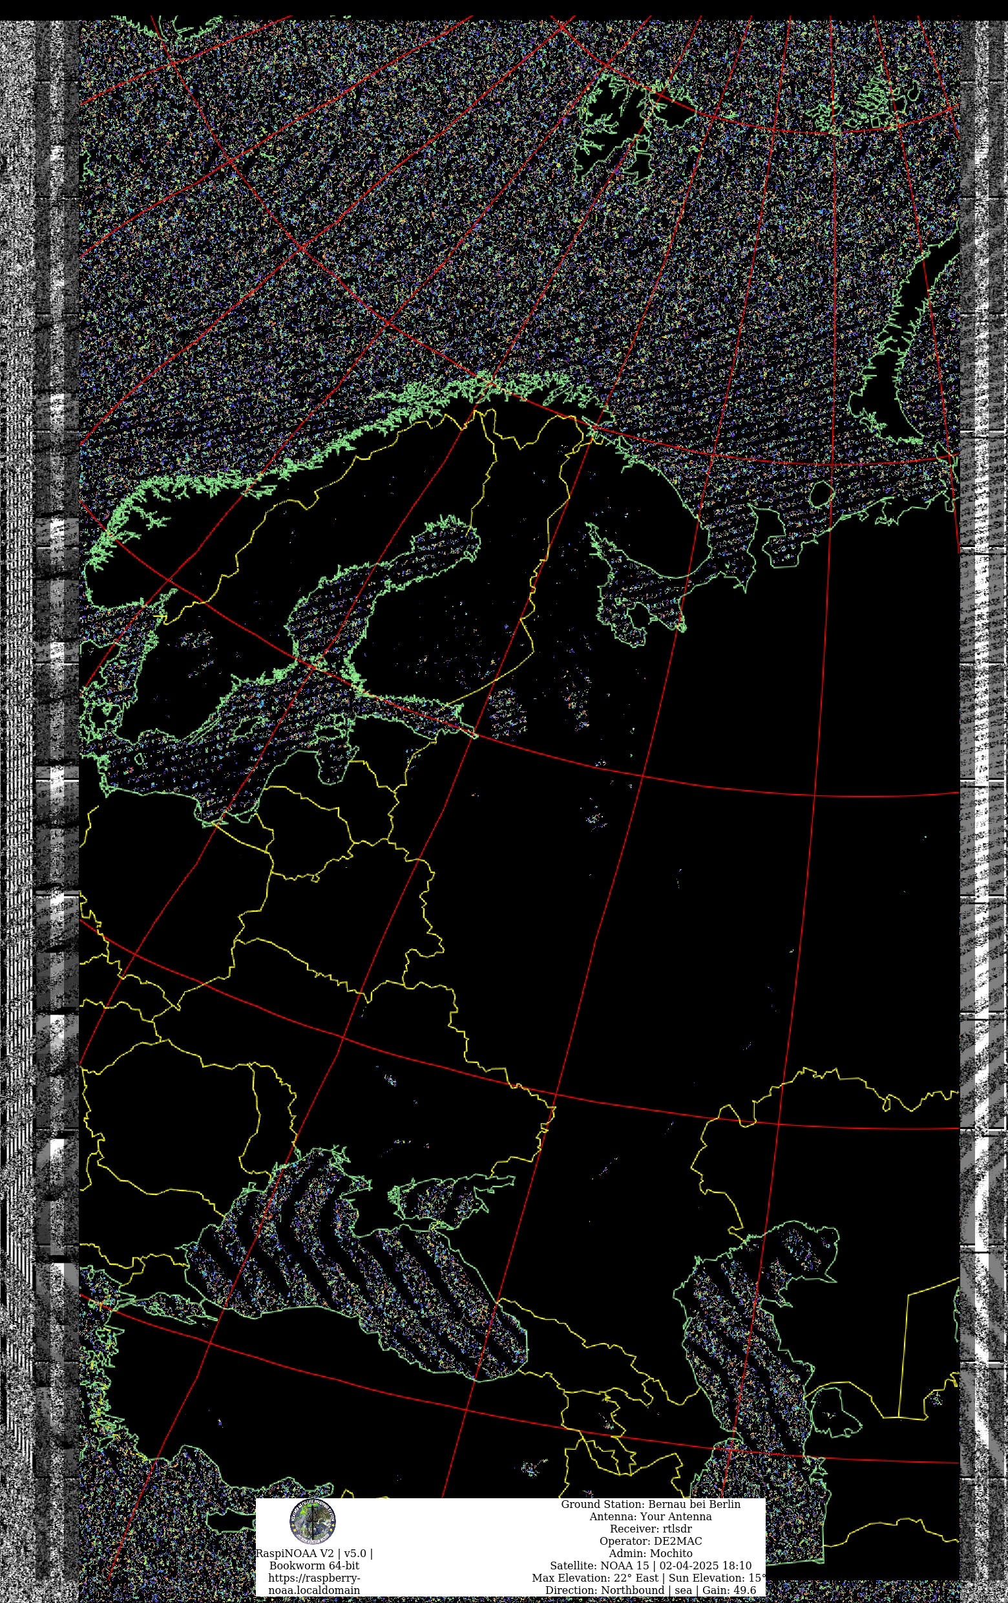Click the 'Direction: Northbound' line
This screenshot has height=1603, width=1008.
coord(650,1590)
